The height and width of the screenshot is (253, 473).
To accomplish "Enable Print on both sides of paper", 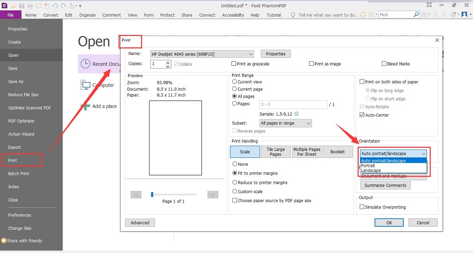I will [x=362, y=82].
